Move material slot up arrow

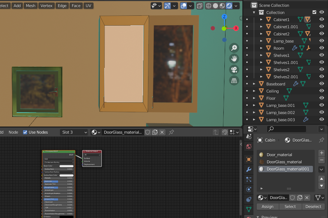(x=322, y=179)
